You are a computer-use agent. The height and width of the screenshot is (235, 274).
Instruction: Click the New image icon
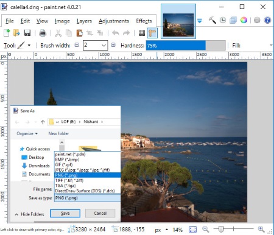point(7,33)
